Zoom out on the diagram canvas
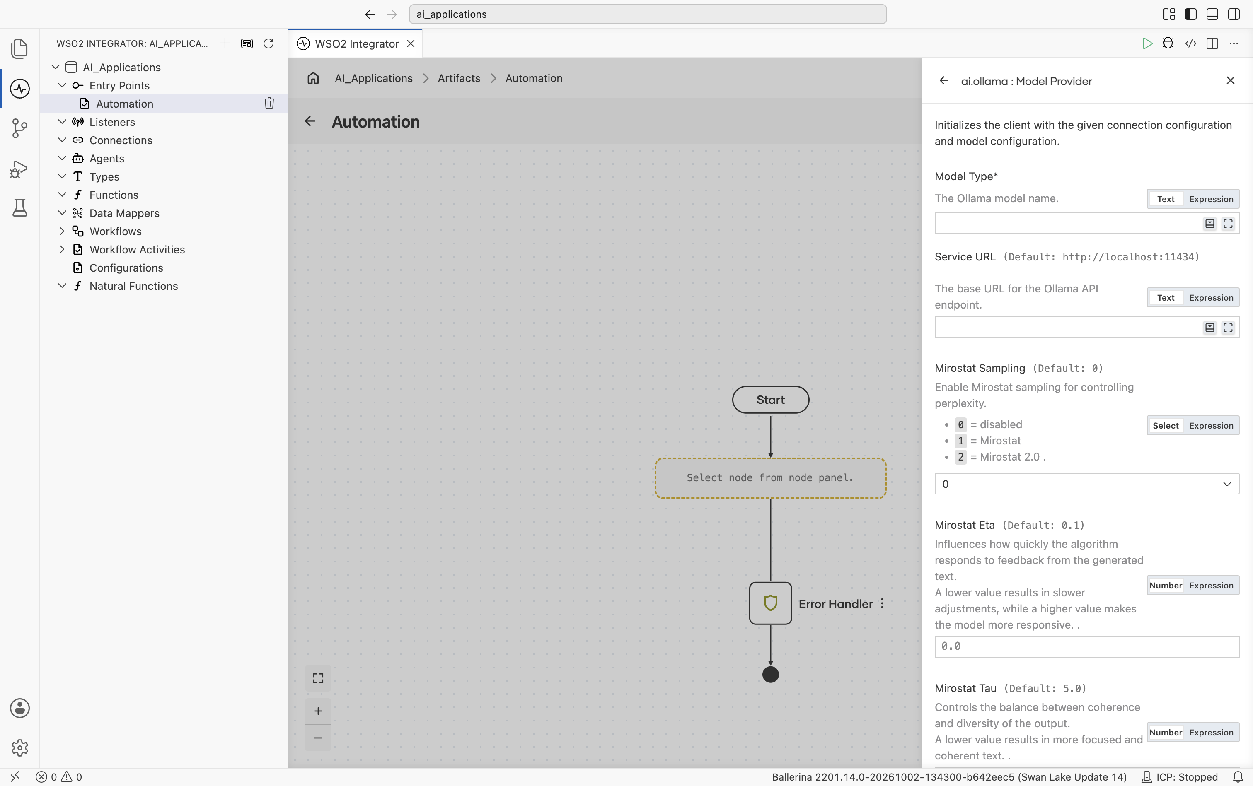 coord(318,738)
